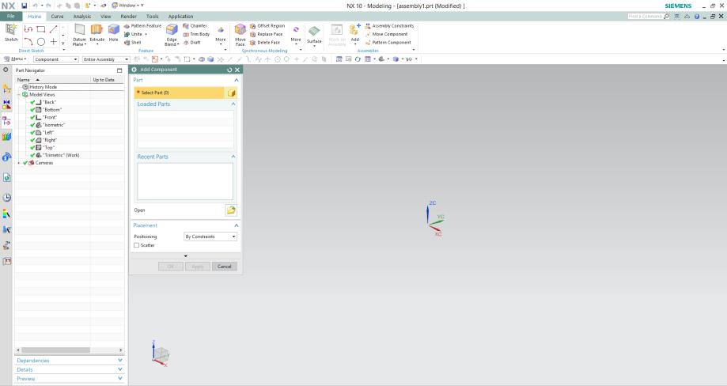The height and width of the screenshot is (386, 727).
Task: Show more options in Add Component dialog
Action: 185,256
